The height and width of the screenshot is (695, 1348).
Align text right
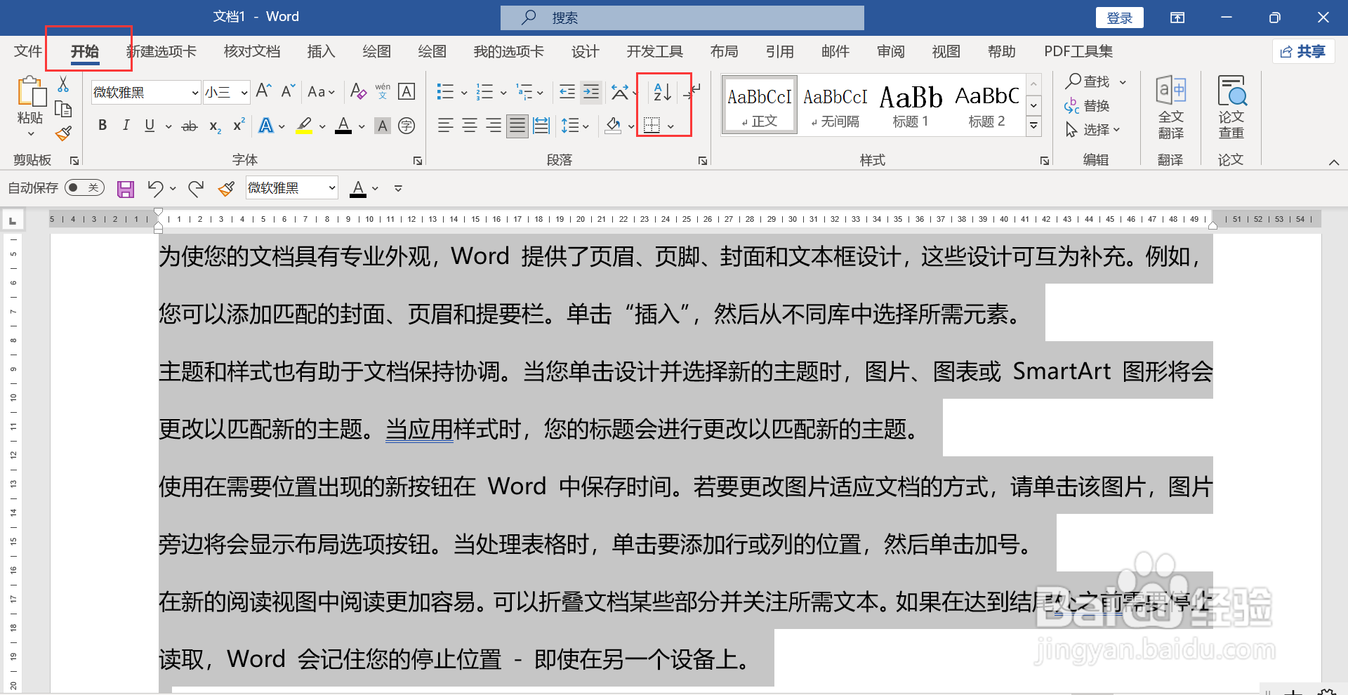494,126
